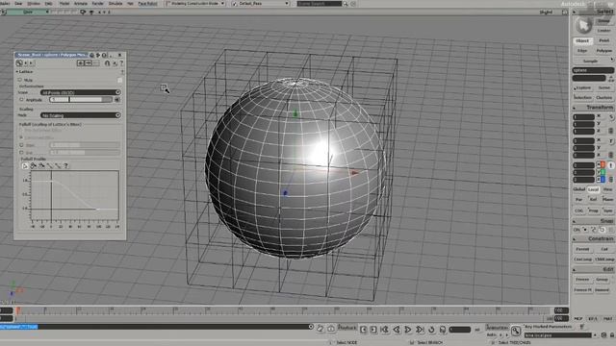Play backward button in playback controls
Viewport: 616px width, 346px height.
(x=397, y=330)
